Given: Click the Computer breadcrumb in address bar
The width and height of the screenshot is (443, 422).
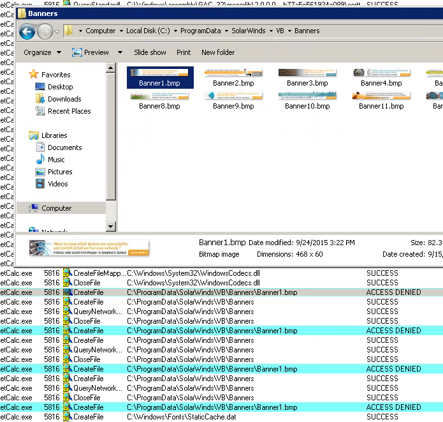Looking at the screenshot, I should 100,31.
